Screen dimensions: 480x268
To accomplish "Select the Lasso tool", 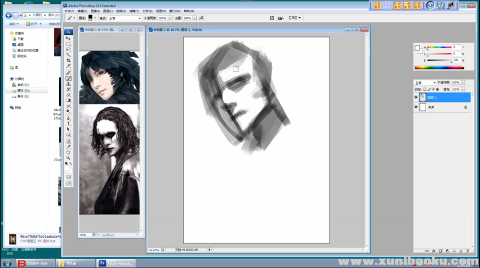I will [68, 49].
